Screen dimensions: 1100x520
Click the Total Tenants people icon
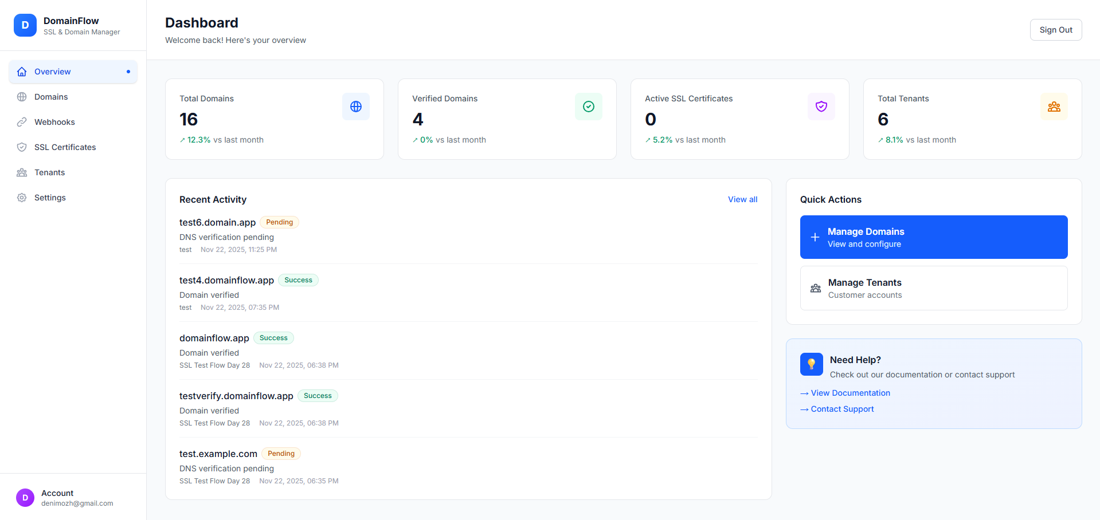(x=1054, y=106)
